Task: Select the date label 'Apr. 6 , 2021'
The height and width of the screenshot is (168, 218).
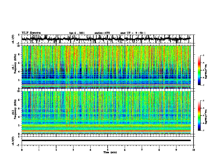Action: (77, 33)
